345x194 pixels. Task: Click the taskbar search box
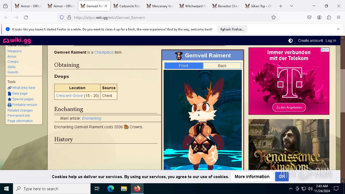coord(52,189)
